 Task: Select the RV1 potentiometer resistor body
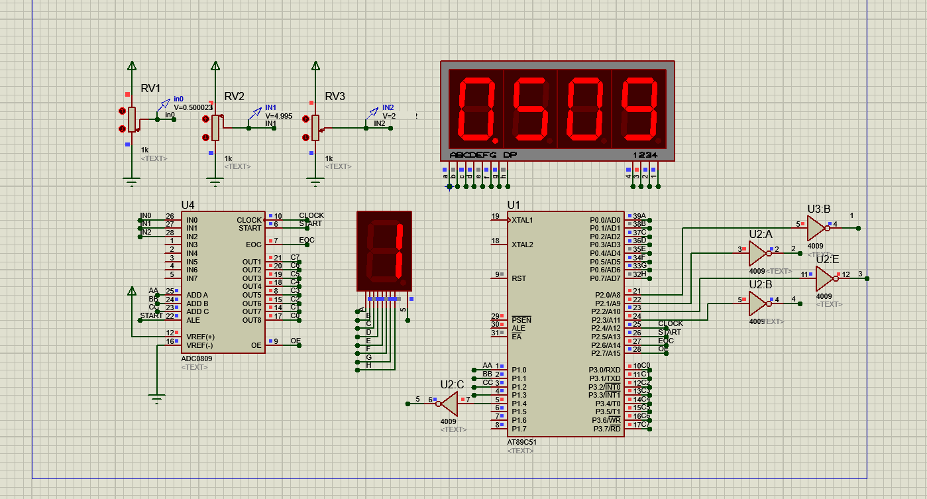pyautogui.click(x=132, y=119)
